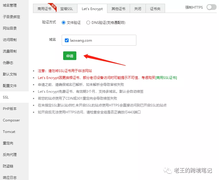Open 域名管理 in the sidebar
Viewport: 219px width, 180px height.
click(x=10, y=5)
